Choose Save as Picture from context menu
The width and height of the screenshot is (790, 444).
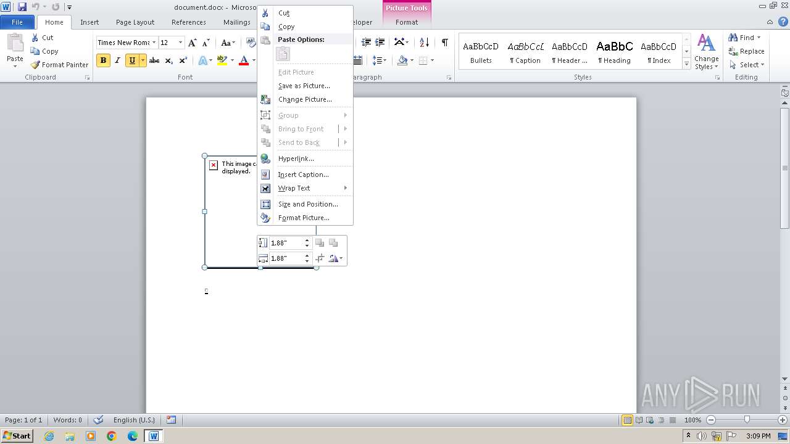click(x=305, y=86)
